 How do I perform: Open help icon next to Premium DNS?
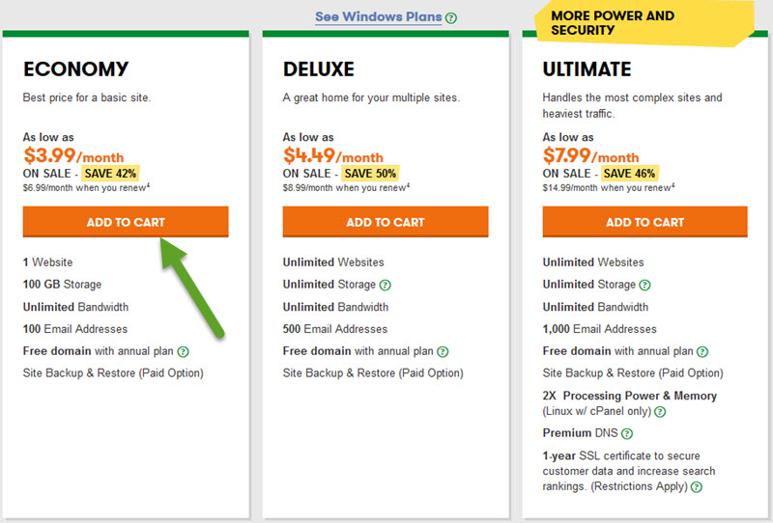pos(626,434)
